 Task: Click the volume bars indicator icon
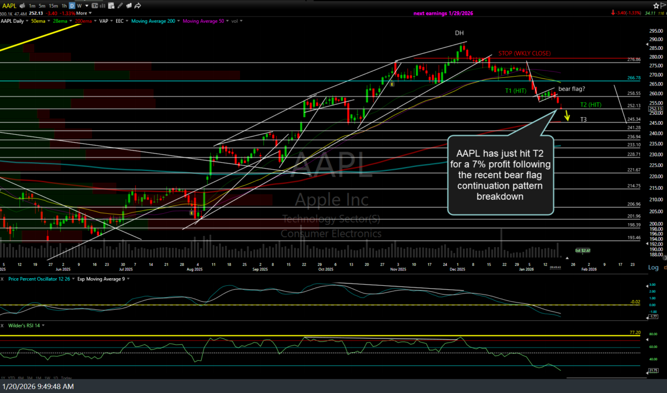pos(102,6)
